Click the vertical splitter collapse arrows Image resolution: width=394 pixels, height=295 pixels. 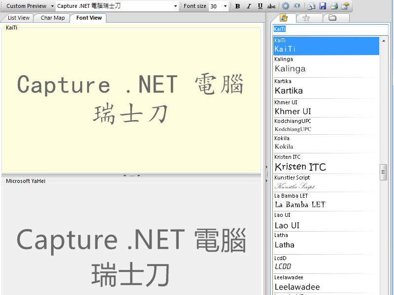click(x=267, y=174)
